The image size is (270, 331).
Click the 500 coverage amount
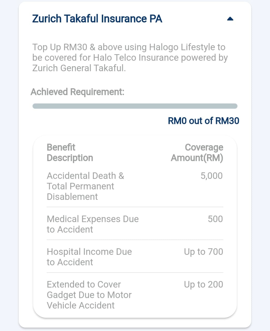click(x=215, y=219)
